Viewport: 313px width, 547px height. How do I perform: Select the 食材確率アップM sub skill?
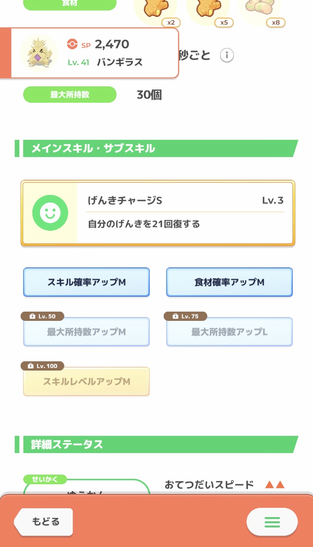point(229,282)
